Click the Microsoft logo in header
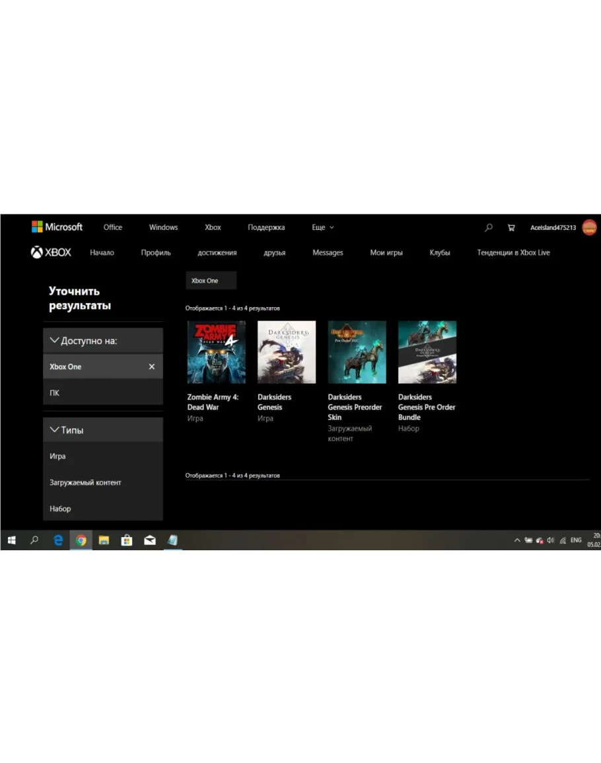This screenshot has width=601, height=763. [57, 227]
